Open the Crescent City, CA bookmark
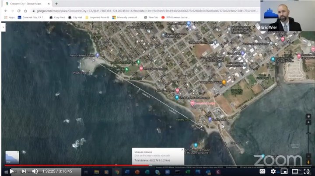This screenshot has height=176, width=315. pyautogui.click(x=31, y=17)
